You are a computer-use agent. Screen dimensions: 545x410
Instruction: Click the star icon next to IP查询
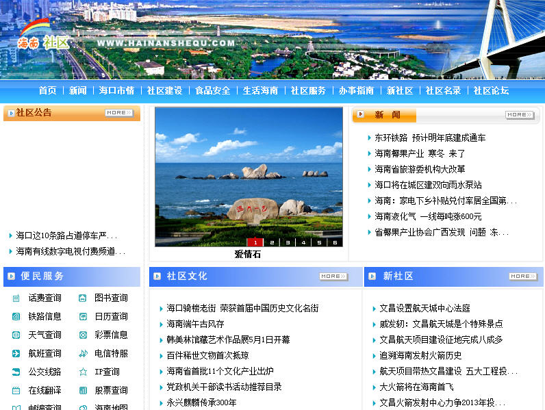coord(83,372)
